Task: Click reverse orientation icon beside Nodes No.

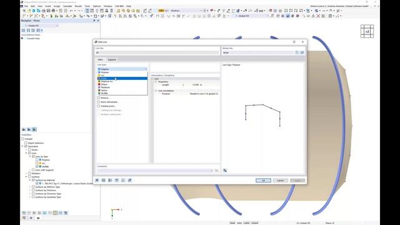Action: pyautogui.click(x=302, y=52)
